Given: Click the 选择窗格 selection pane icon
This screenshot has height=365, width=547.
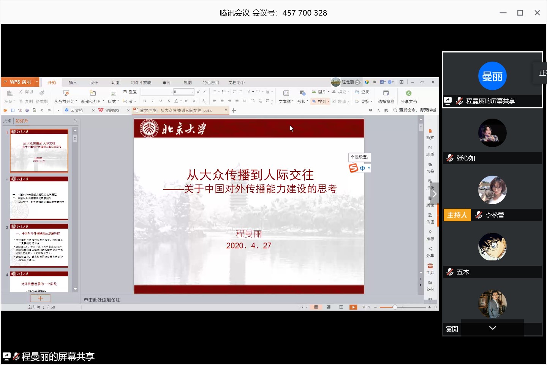Looking at the screenshot, I should [386, 94].
